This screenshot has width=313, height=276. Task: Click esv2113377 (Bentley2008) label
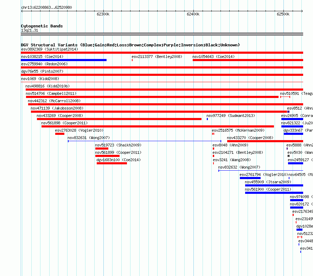(157, 57)
